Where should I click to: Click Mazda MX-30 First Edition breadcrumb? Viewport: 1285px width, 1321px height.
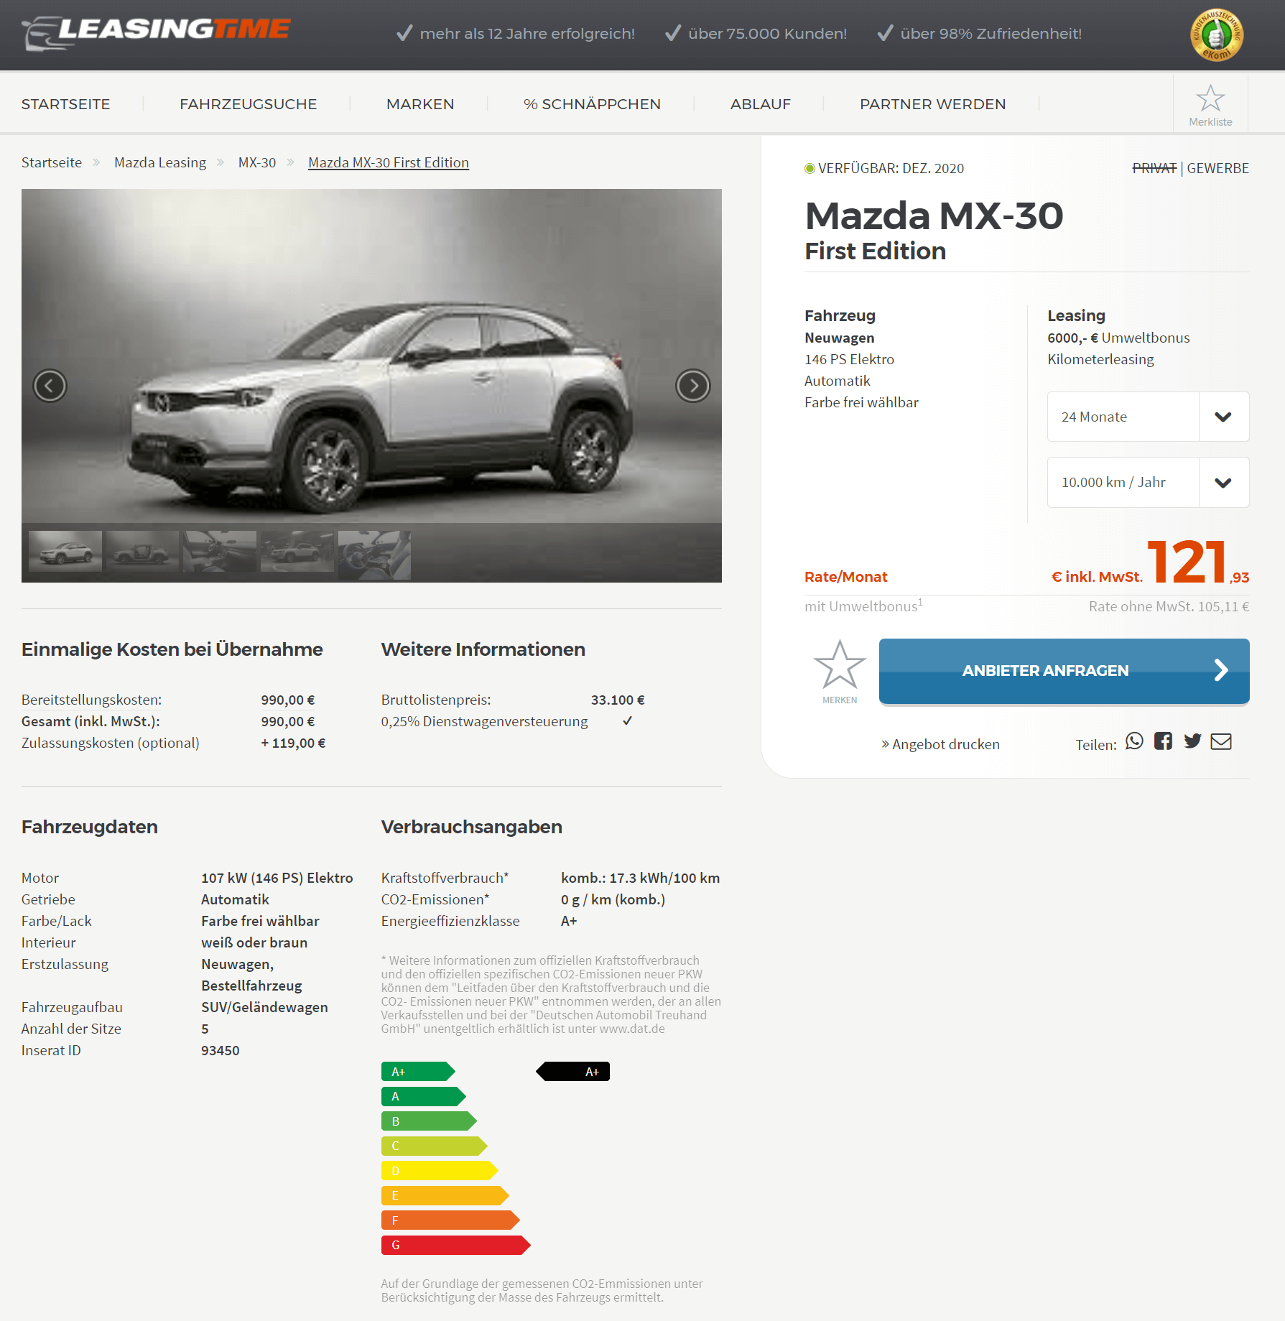click(389, 162)
